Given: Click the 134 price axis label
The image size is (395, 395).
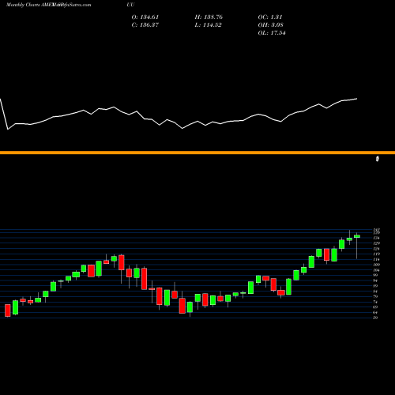Looking at the screenshot, I should coord(376,238).
